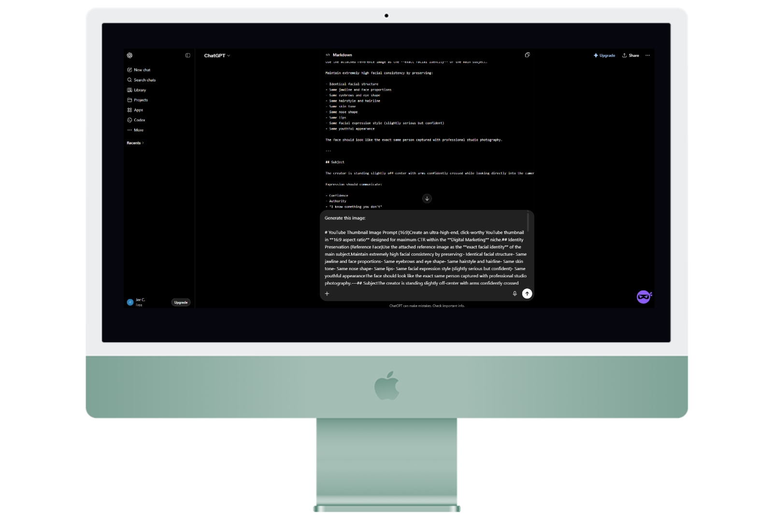Send the prompt with the up-arrow button
Viewport: 773px width, 519px height.
tap(527, 294)
